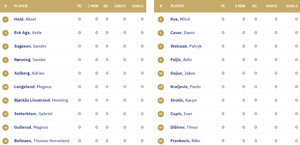Open Rønning, Sander player link

30,60
